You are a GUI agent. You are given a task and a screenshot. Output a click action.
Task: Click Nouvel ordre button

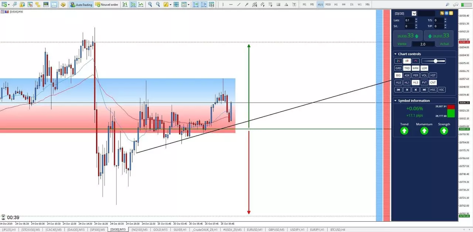[x=106, y=4]
